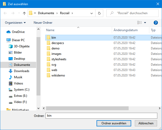Click the Videos filmstrip icon in sidebar

click(x=11, y=83)
